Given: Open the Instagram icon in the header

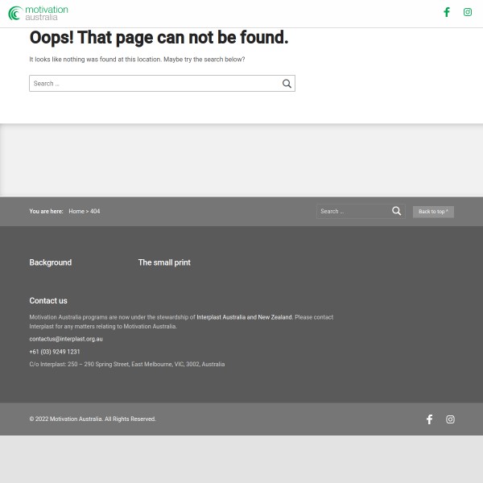Looking at the screenshot, I should [468, 12].
